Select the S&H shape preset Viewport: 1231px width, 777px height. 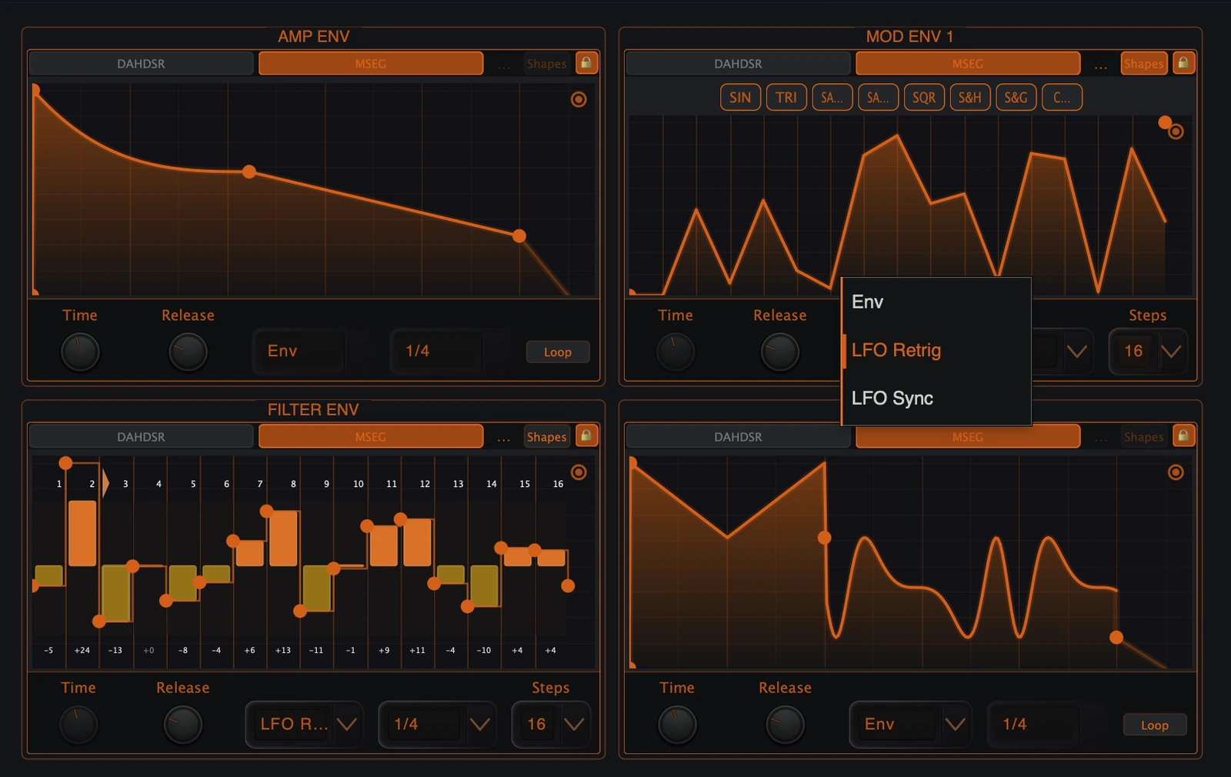pyautogui.click(x=969, y=98)
